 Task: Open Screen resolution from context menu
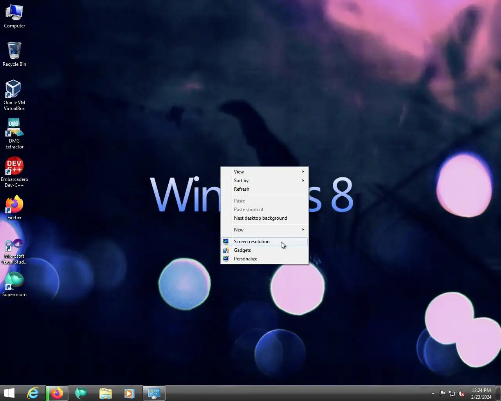(x=265, y=242)
